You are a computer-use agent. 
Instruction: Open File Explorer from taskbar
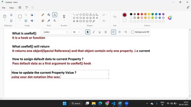(94, 103)
